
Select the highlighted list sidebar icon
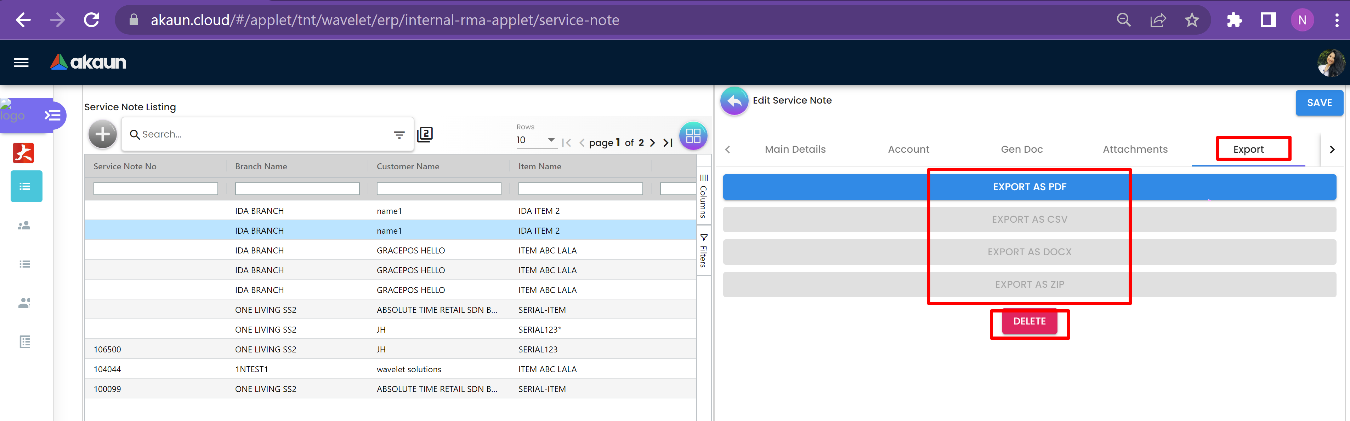tap(25, 186)
